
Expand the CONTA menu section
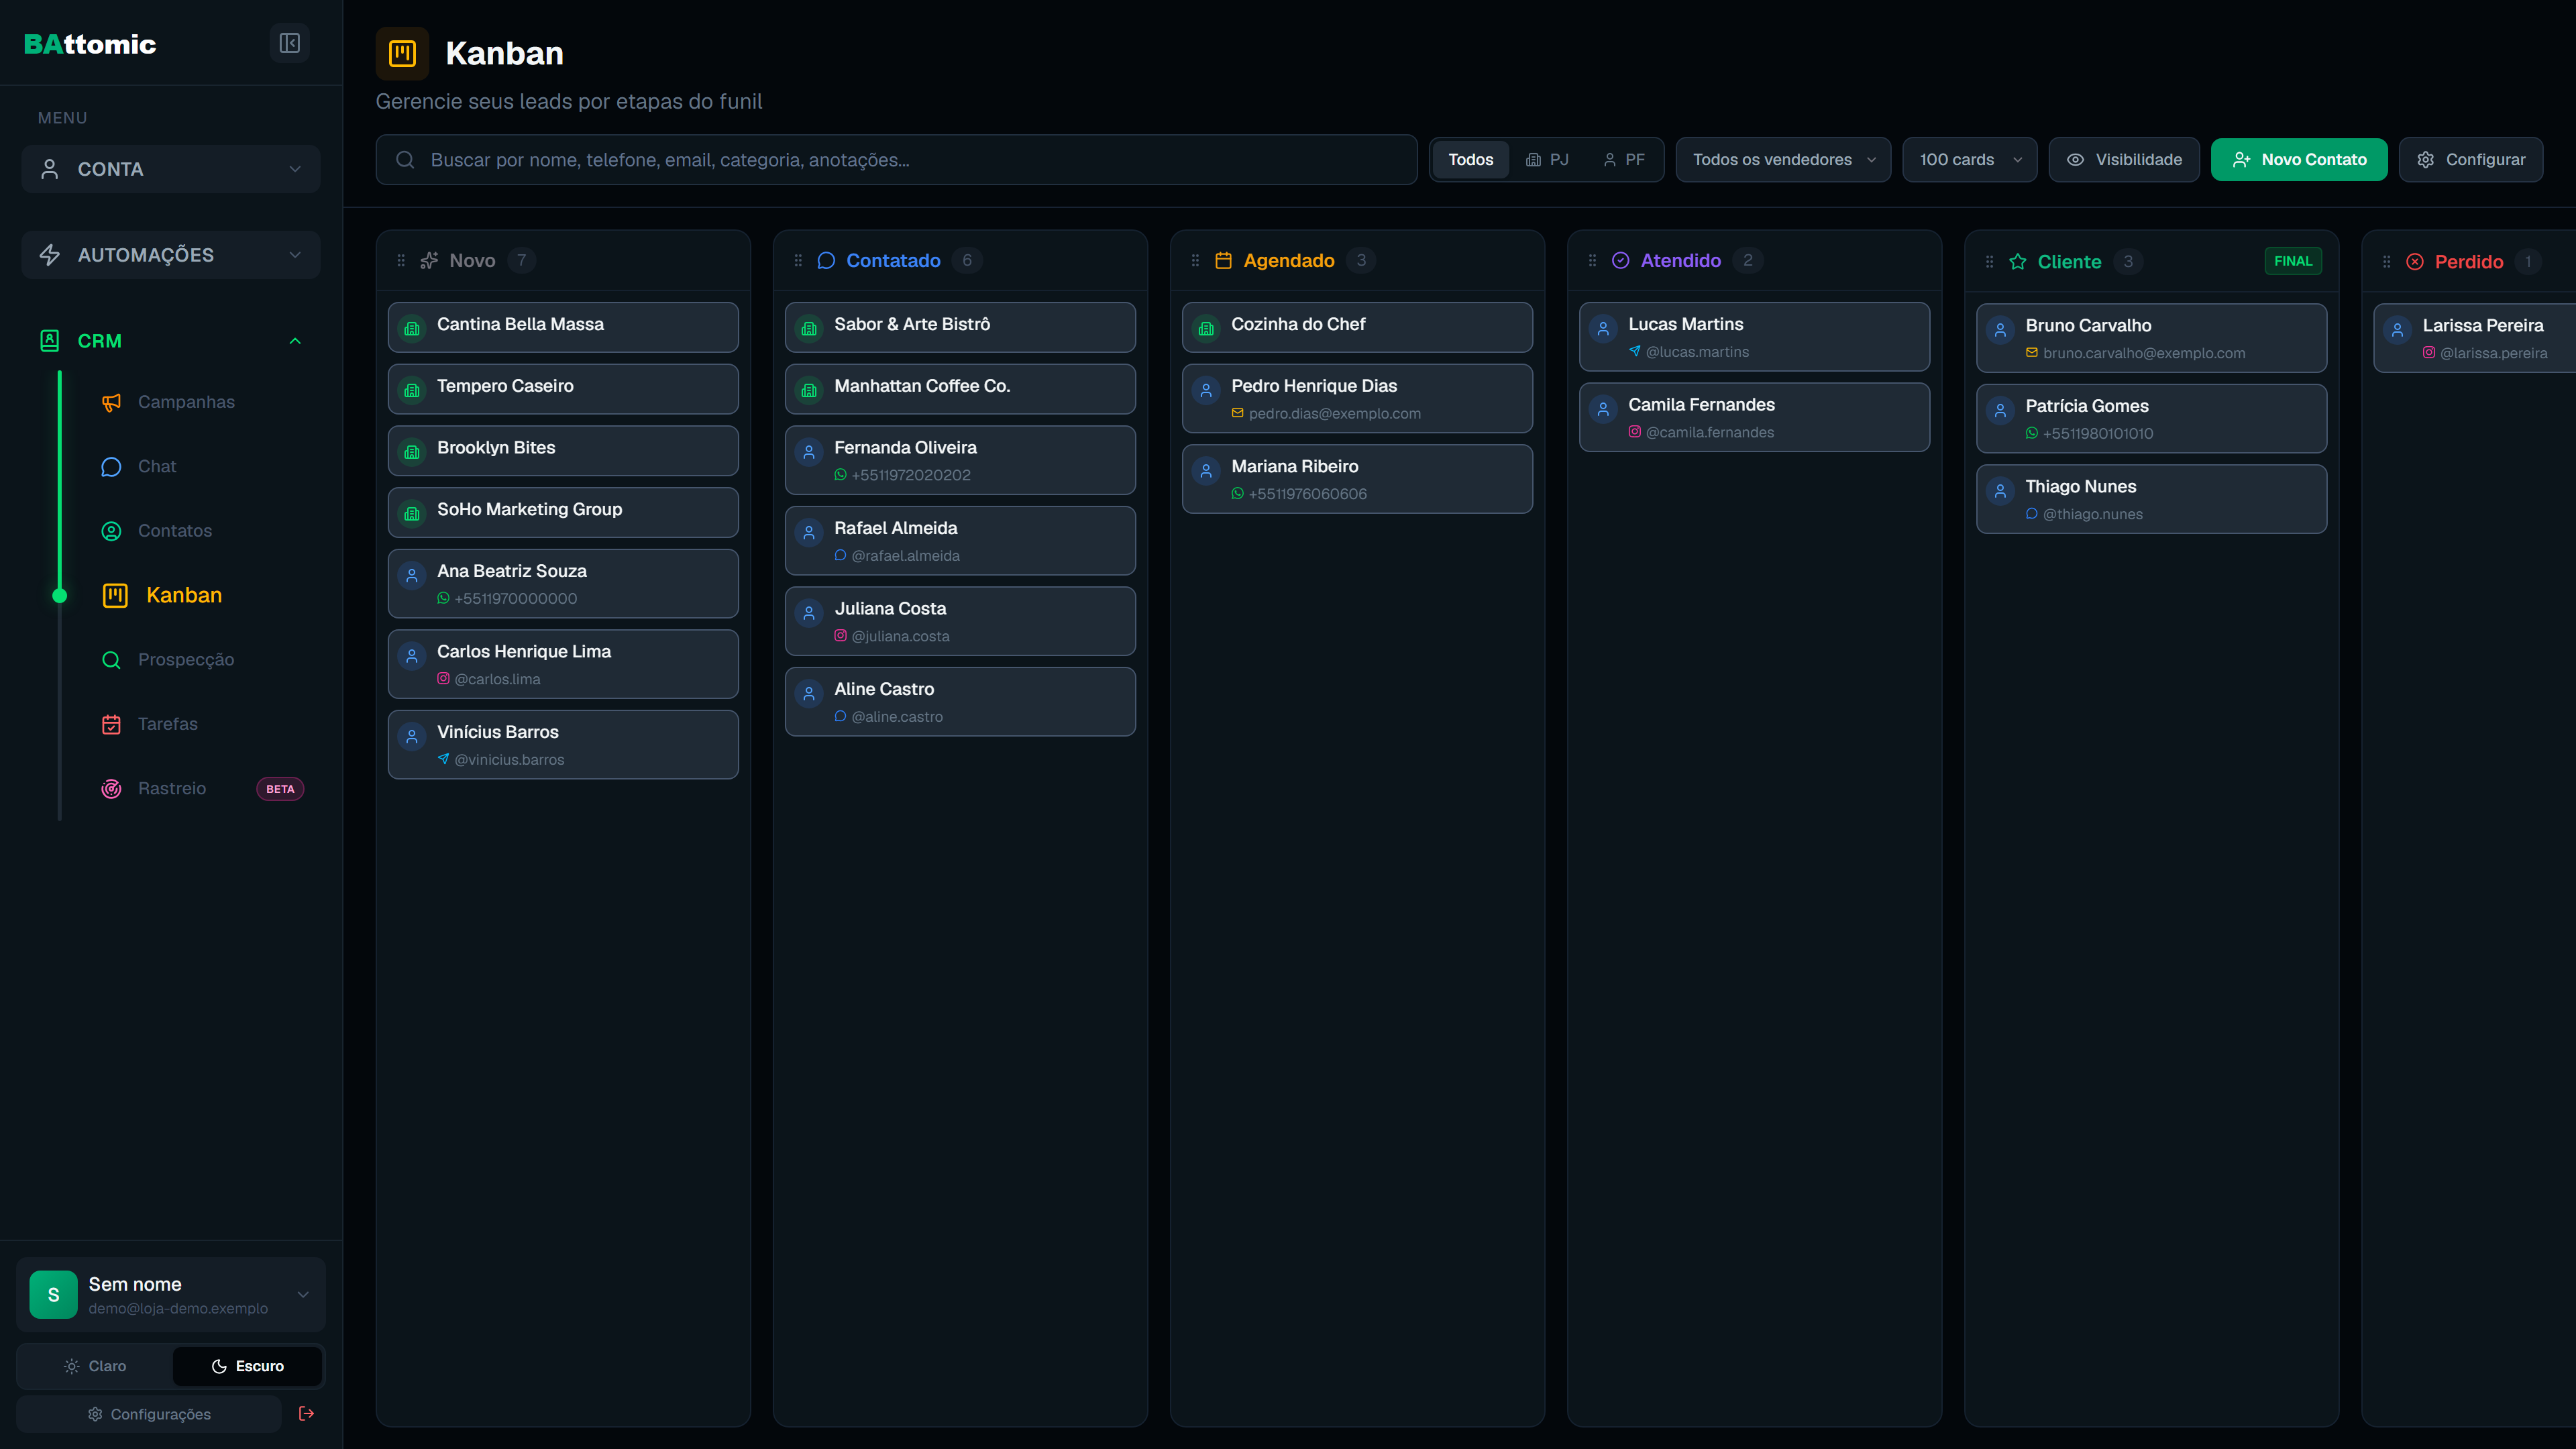pyautogui.click(x=171, y=169)
